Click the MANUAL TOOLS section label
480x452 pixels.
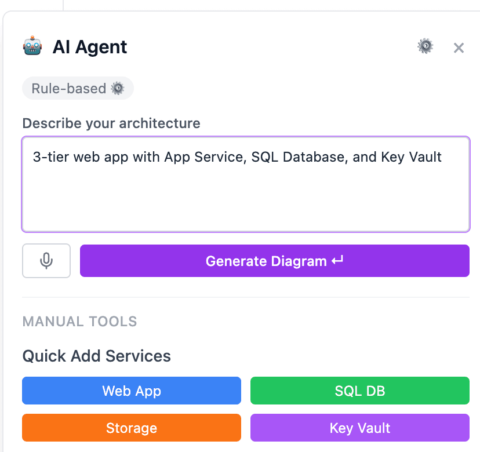tap(80, 322)
